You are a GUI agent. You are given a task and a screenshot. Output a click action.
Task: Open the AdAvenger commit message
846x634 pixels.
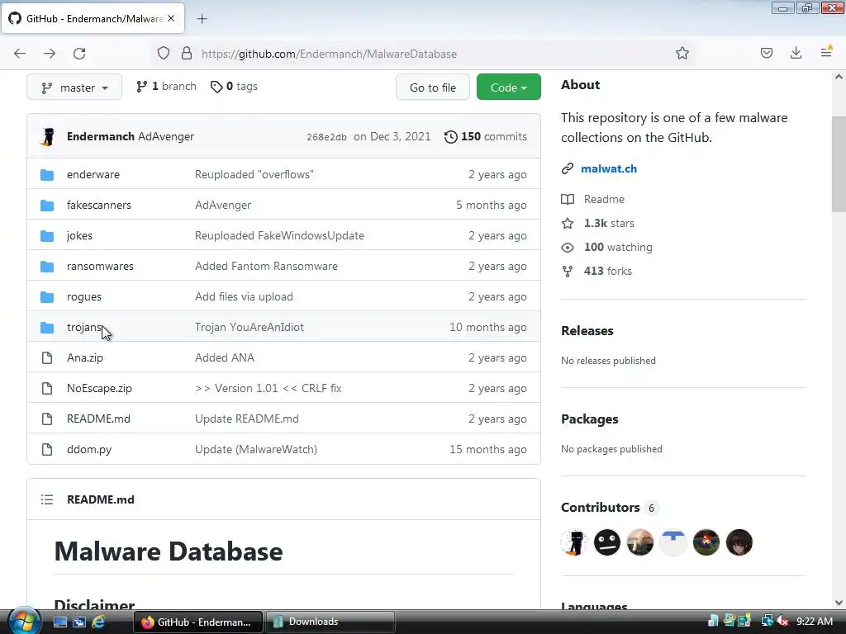(x=166, y=136)
